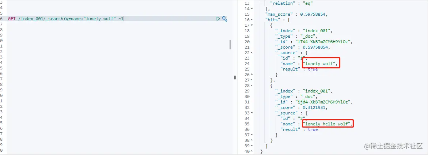Image resolution: width=428 pixels, height=155 pixels.
Task: Click the fold arrow at line 27
Action: (252, 80)
